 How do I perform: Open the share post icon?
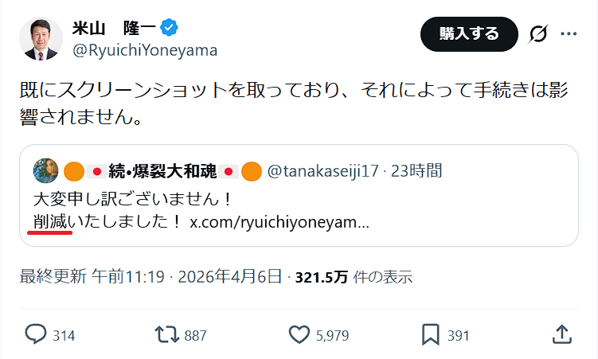561,335
